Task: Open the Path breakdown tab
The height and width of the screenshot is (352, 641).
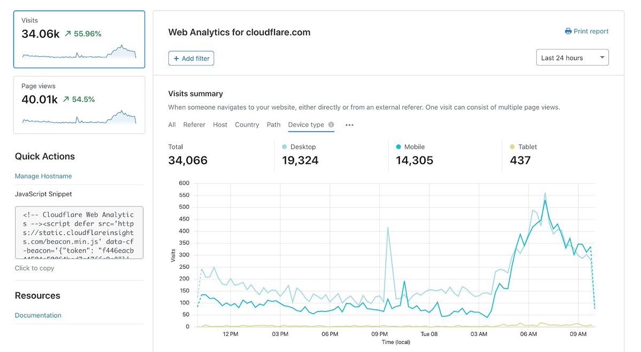Action: pyautogui.click(x=273, y=124)
